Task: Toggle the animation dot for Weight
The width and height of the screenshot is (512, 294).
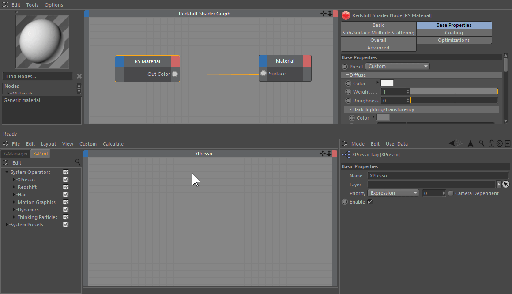Action: click(x=348, y=92)
